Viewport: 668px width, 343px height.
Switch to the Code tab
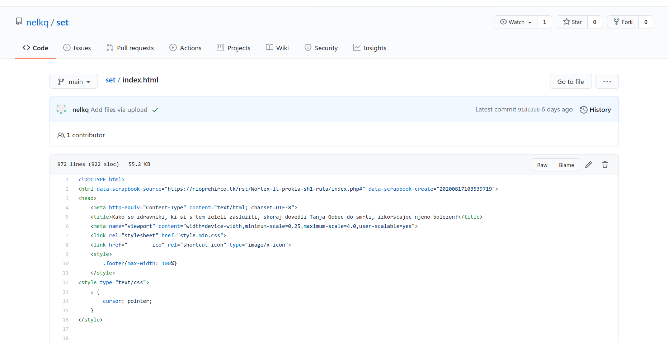pos(35,48)
